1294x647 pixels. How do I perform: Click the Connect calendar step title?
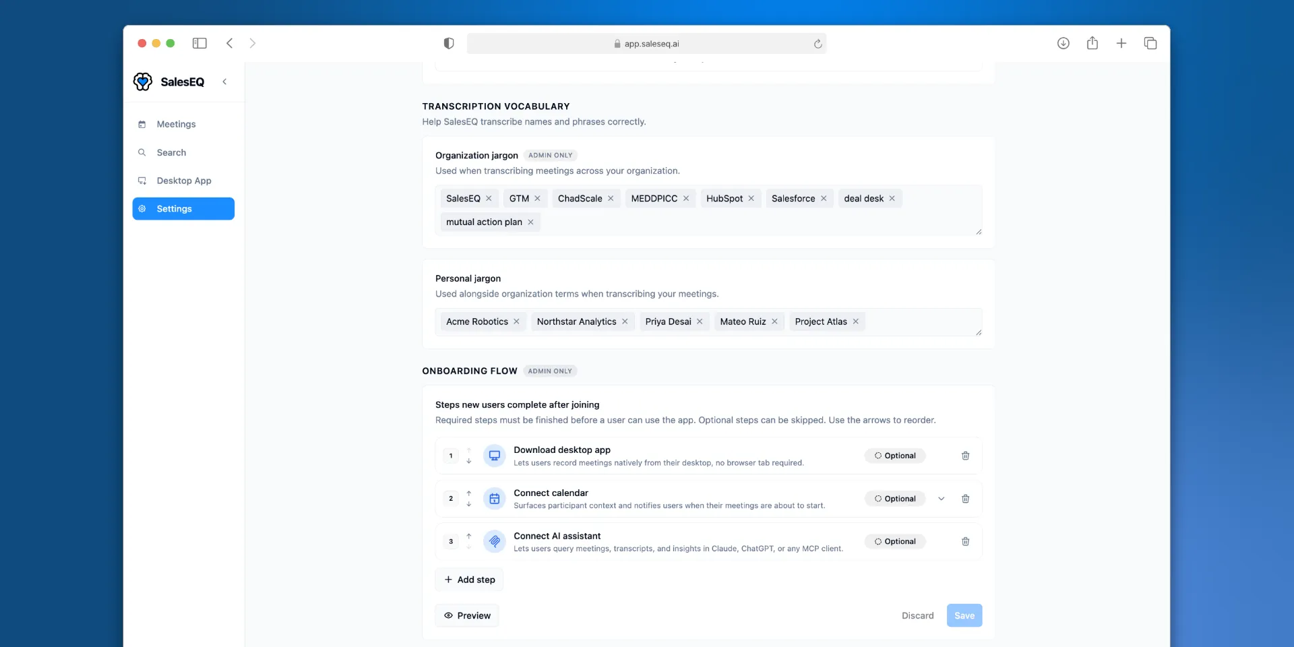click(x=551, y=493)
